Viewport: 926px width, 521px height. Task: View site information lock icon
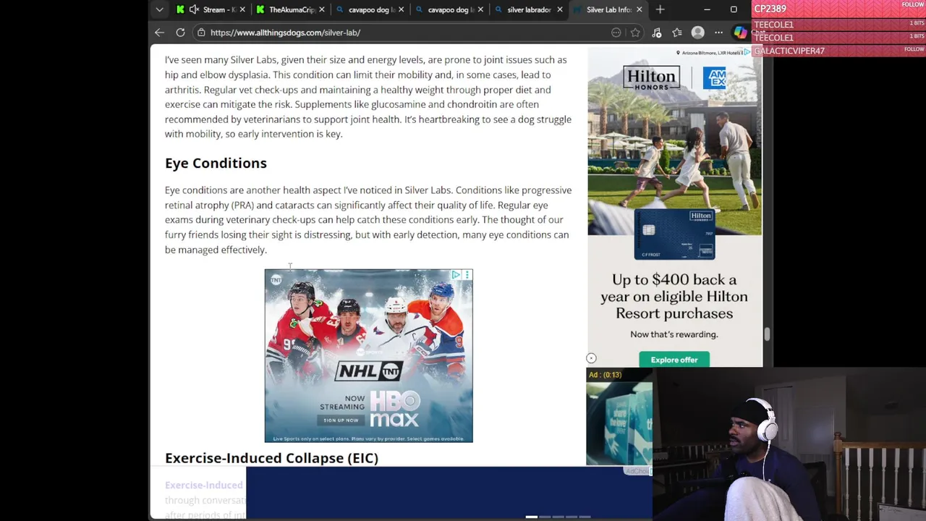point(201,33)
